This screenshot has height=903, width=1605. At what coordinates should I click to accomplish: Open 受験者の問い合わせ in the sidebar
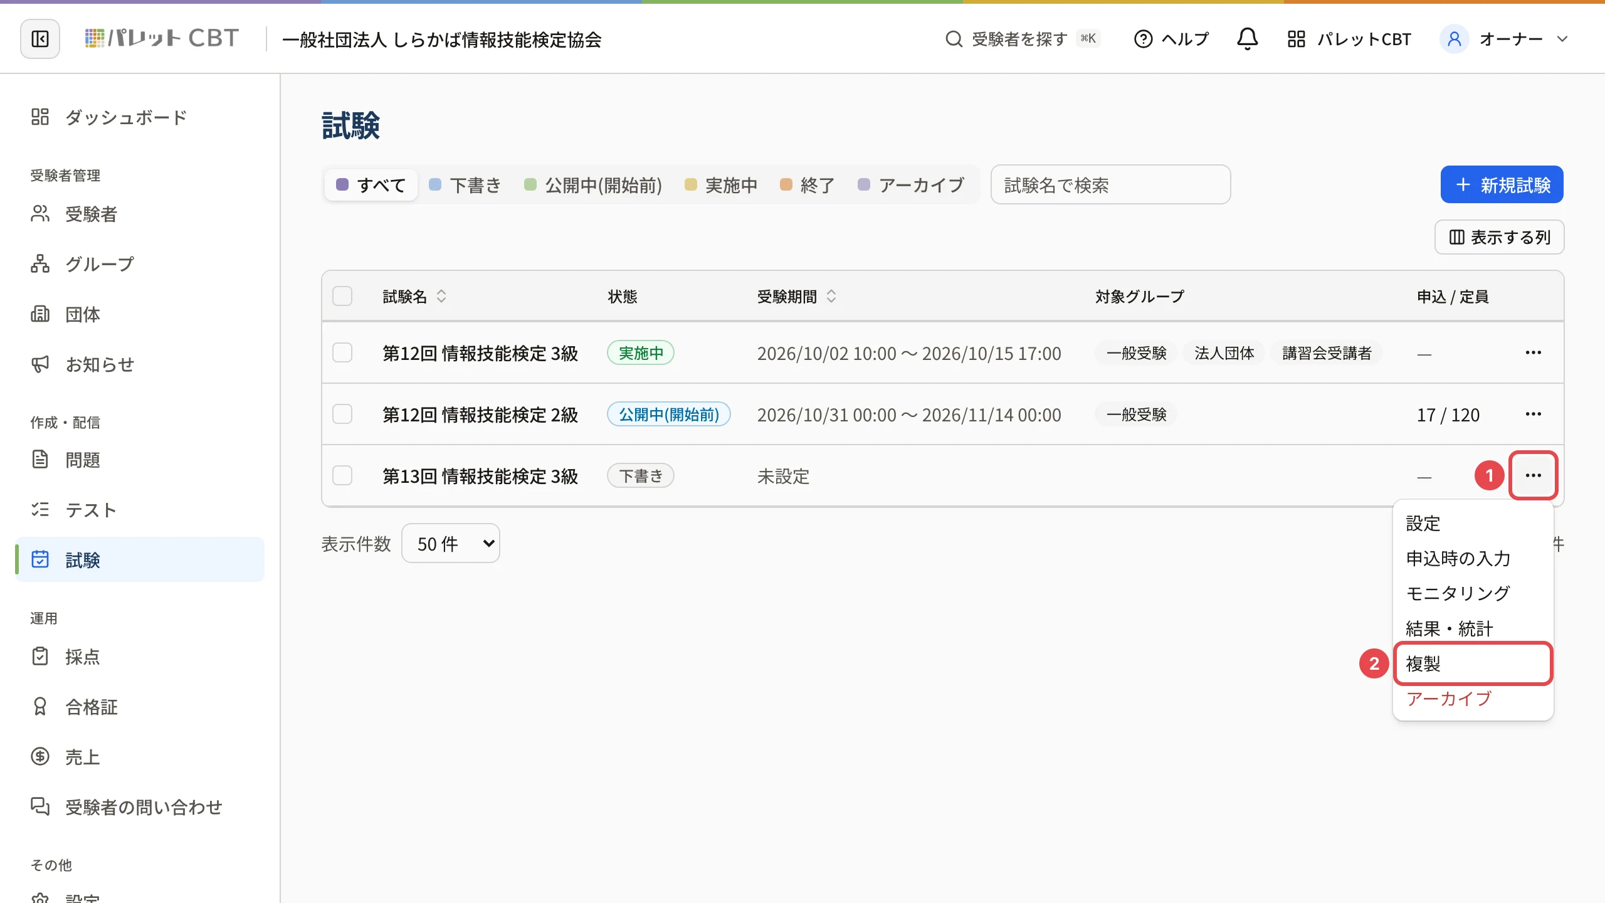tap(140, 807)
